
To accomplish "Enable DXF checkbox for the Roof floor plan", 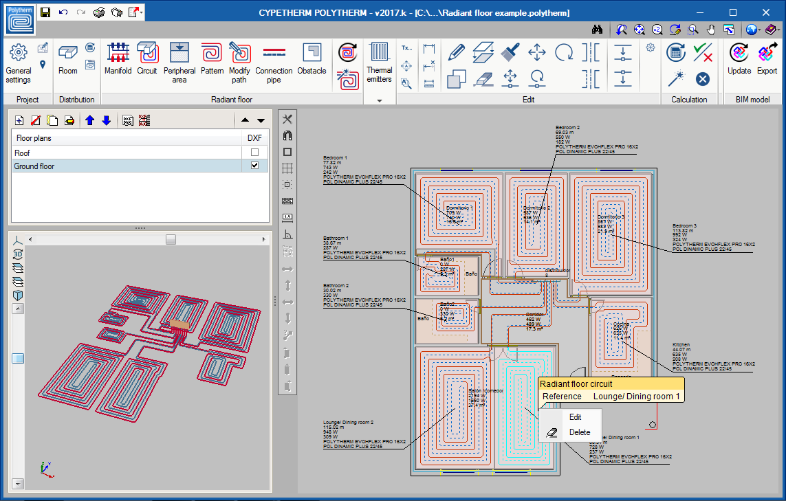I will (x=256, y=152).
